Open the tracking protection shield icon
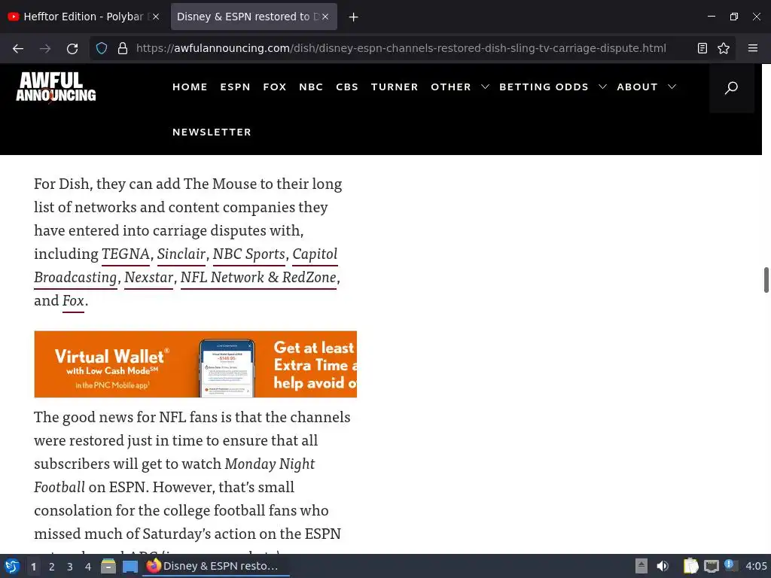This screenshot has width=771, height=578. [x=102, y=48]
